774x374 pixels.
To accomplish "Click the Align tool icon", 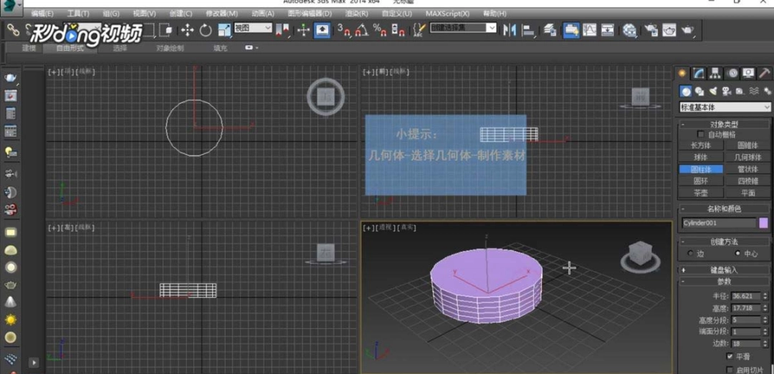I will 529,31.
